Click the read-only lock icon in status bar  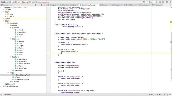click(164, 95)
